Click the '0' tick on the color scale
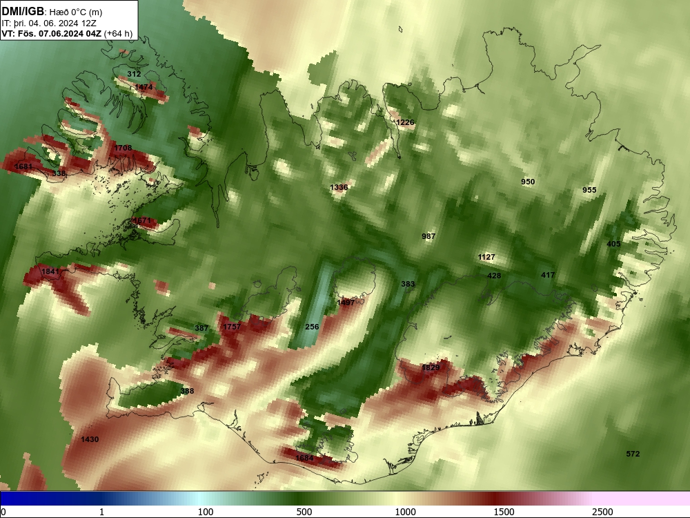Screen dimensions: 690x518 [x=3, y=512]
